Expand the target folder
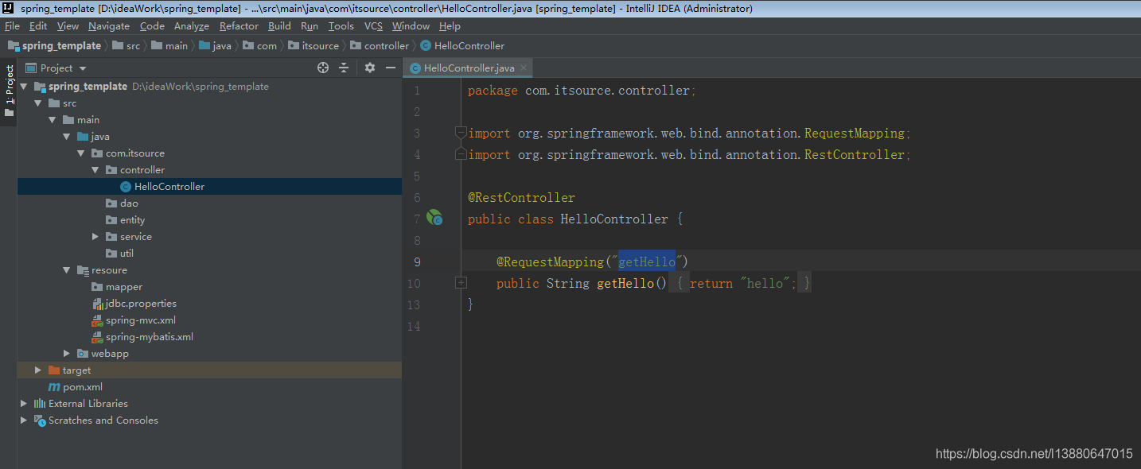Viewport: 1141px width, 469px height. point(38,370)
